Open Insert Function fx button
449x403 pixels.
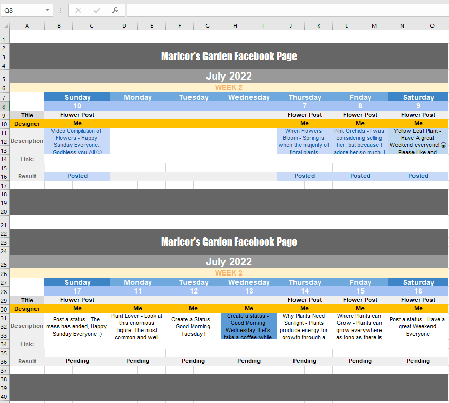click(115, 11)
